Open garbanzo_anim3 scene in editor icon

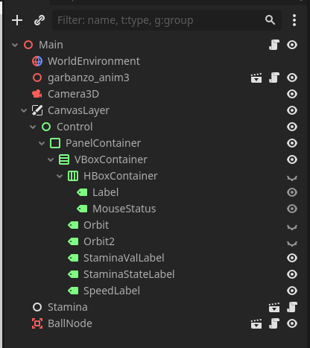pos(256,77)
